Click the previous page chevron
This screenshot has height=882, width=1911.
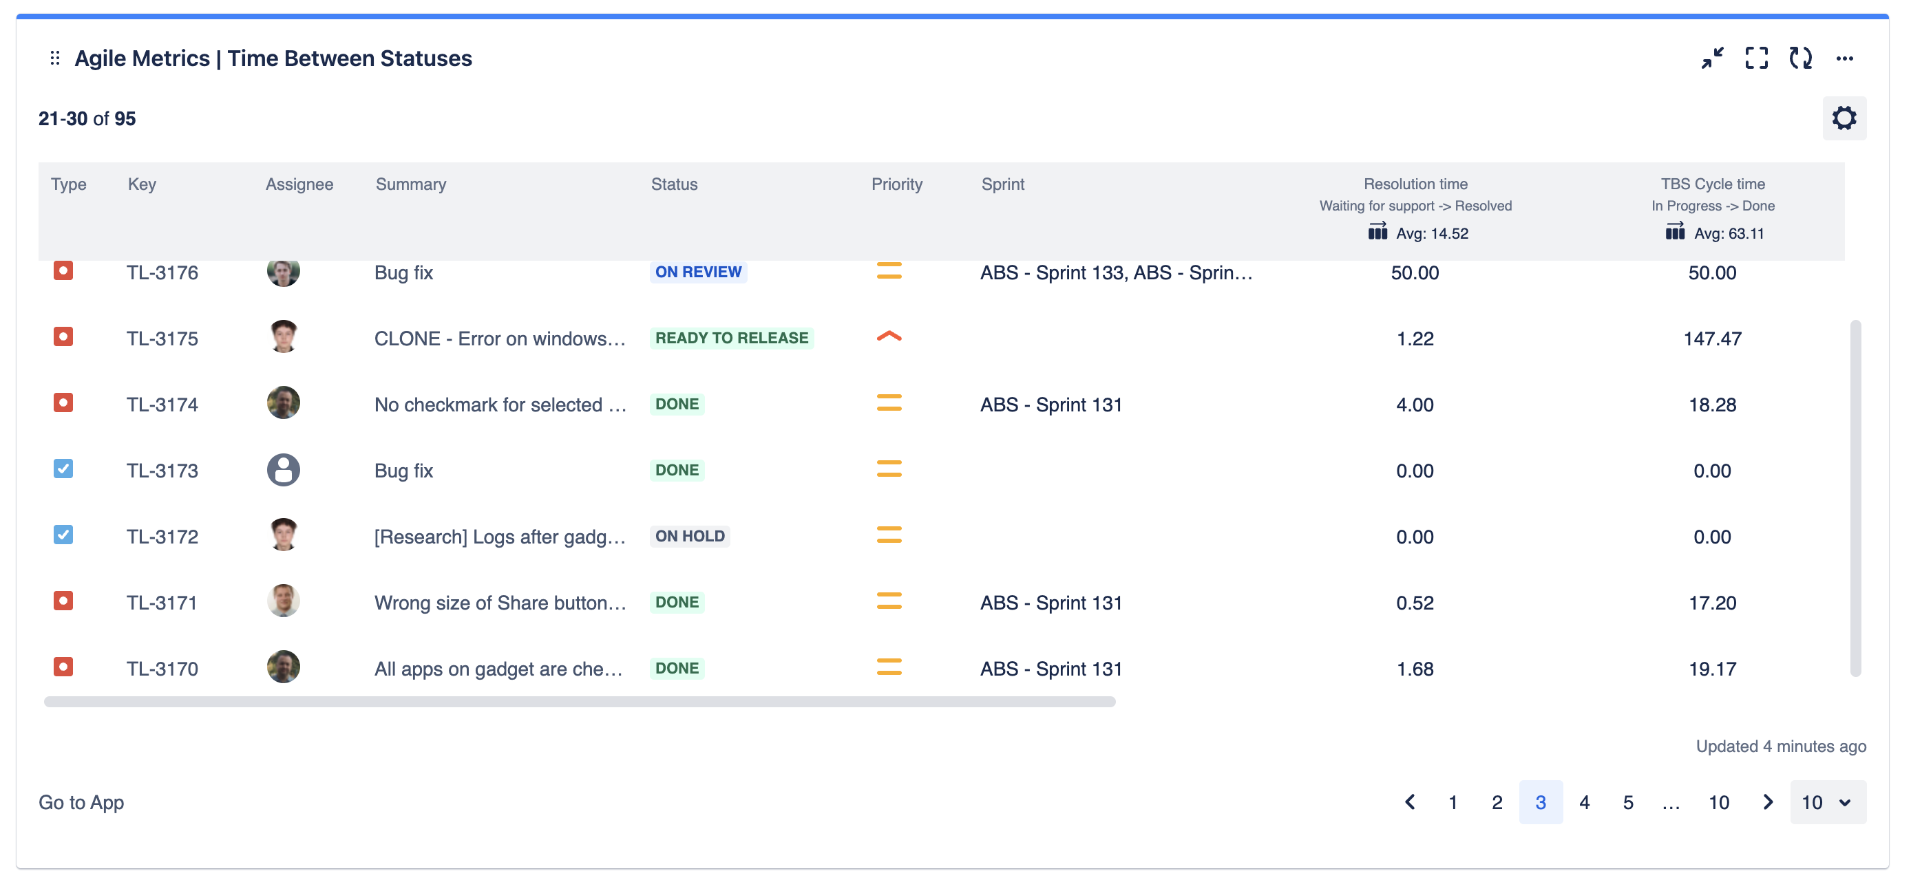pos(1410,802)
